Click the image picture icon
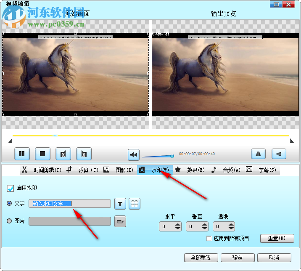 (106, 170)
